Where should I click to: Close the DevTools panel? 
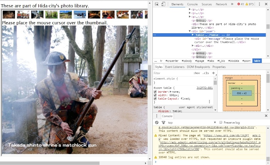tap(266, 4)
